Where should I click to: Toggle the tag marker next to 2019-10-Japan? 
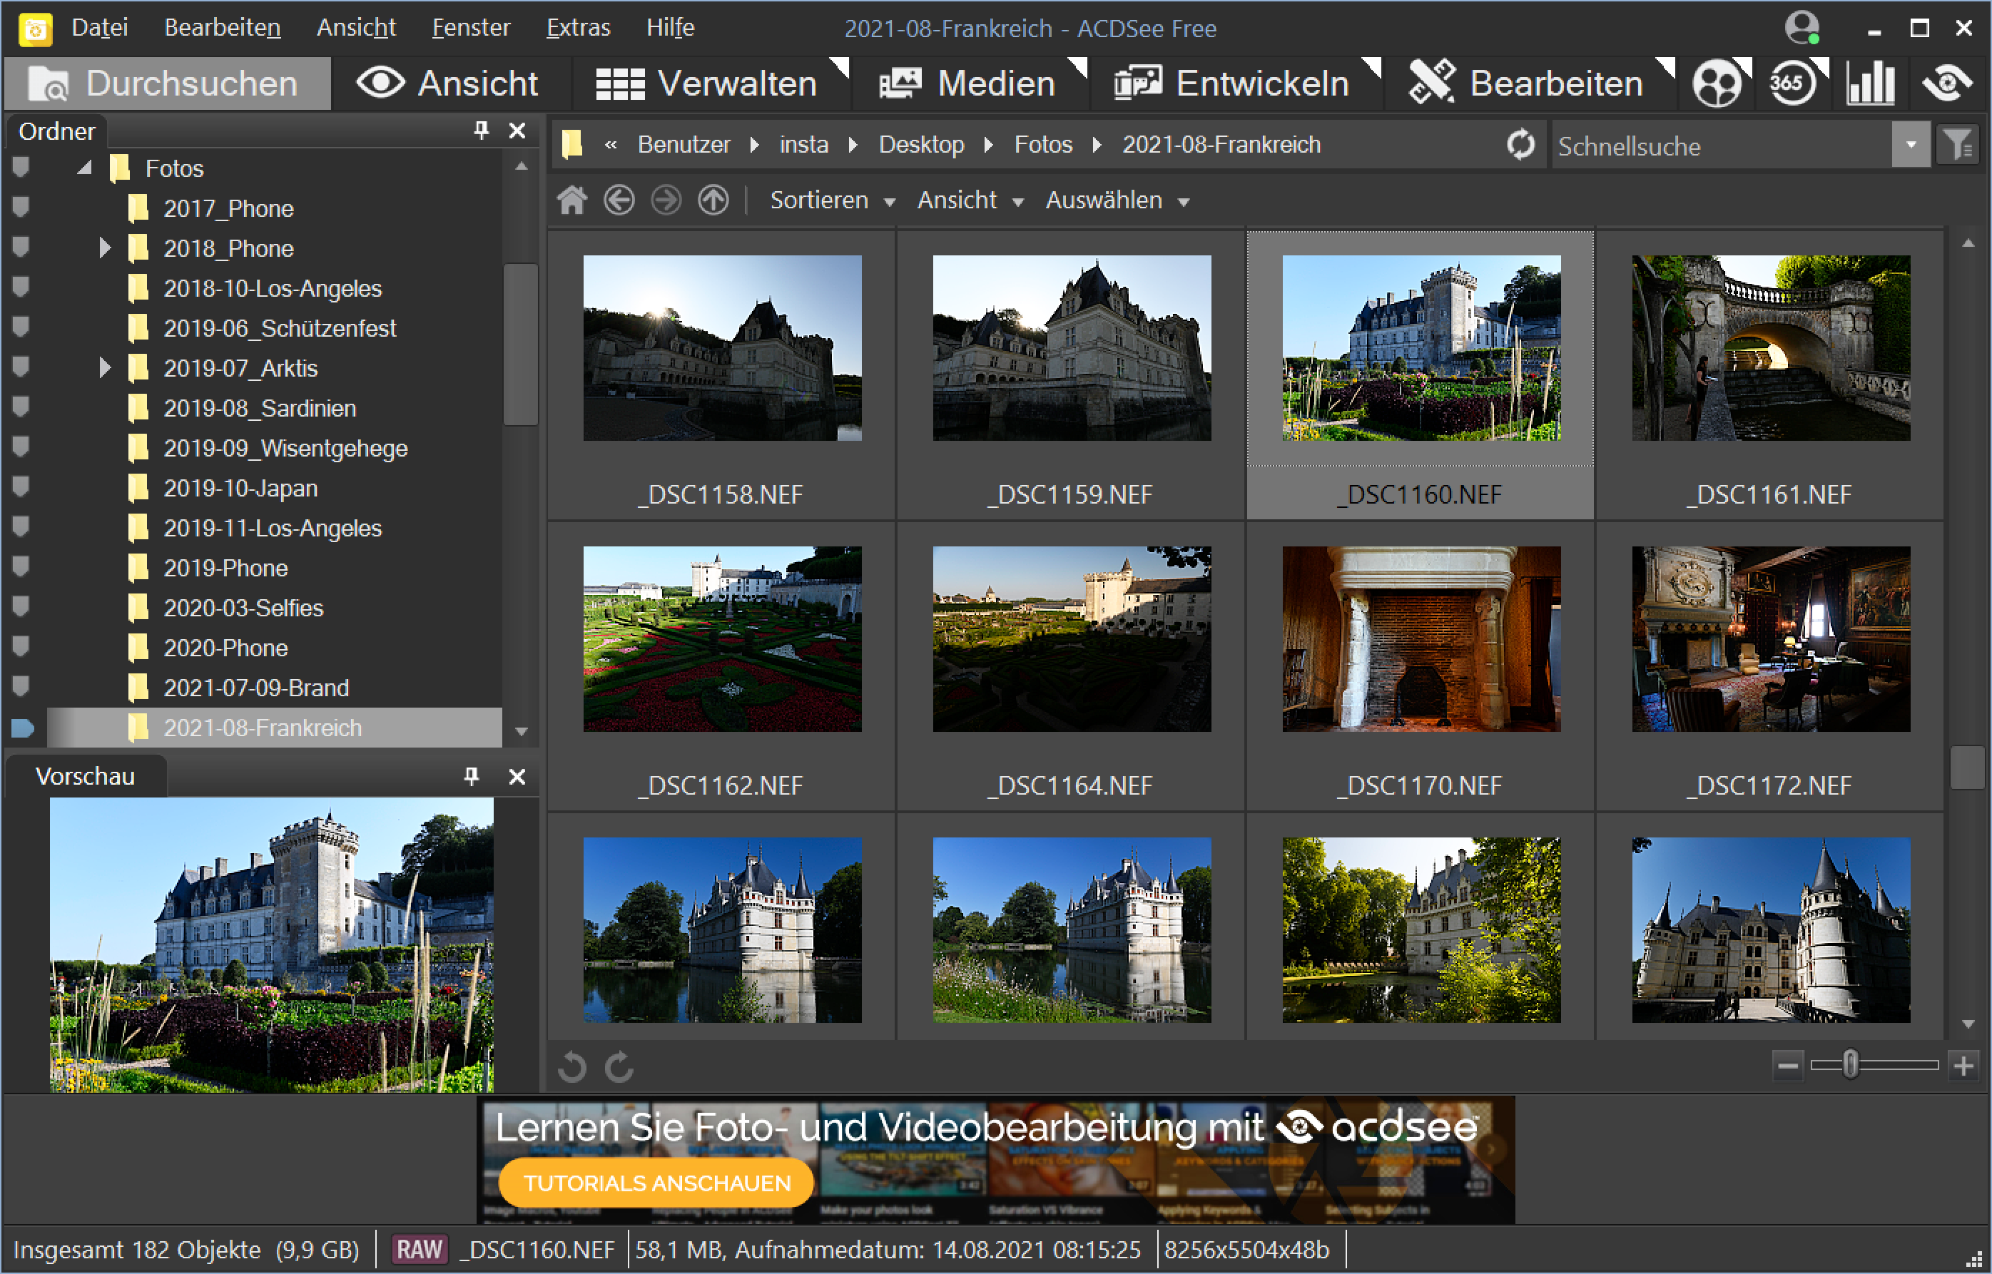[x=21, y=487]
